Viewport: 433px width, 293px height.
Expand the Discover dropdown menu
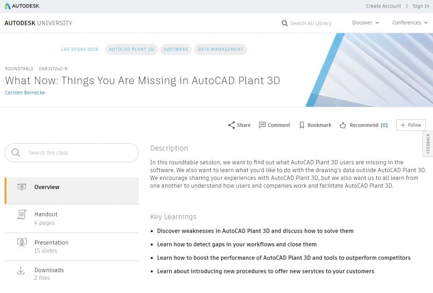[x=365, y=23]
